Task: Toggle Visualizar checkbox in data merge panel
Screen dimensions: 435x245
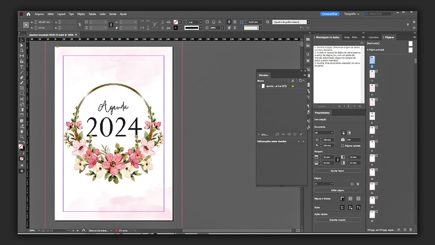Action: click(x=315, y=107)
